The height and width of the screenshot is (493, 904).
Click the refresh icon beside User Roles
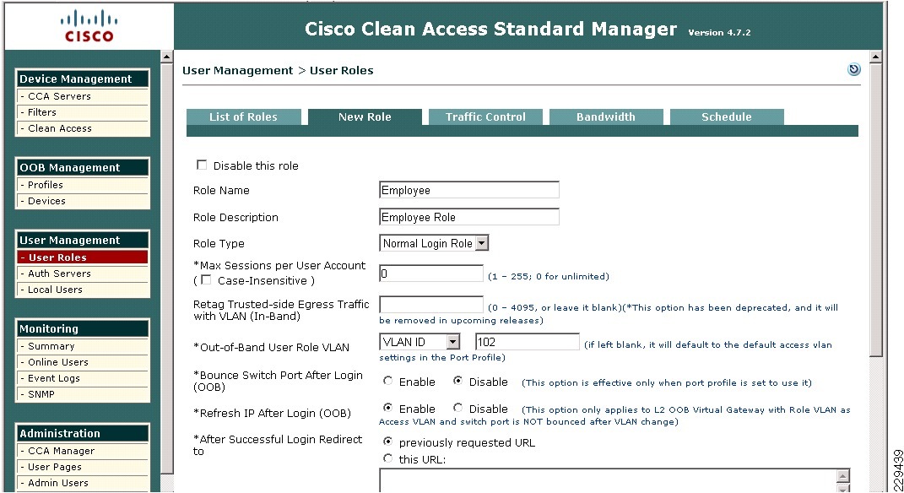[x=854, y=70]
